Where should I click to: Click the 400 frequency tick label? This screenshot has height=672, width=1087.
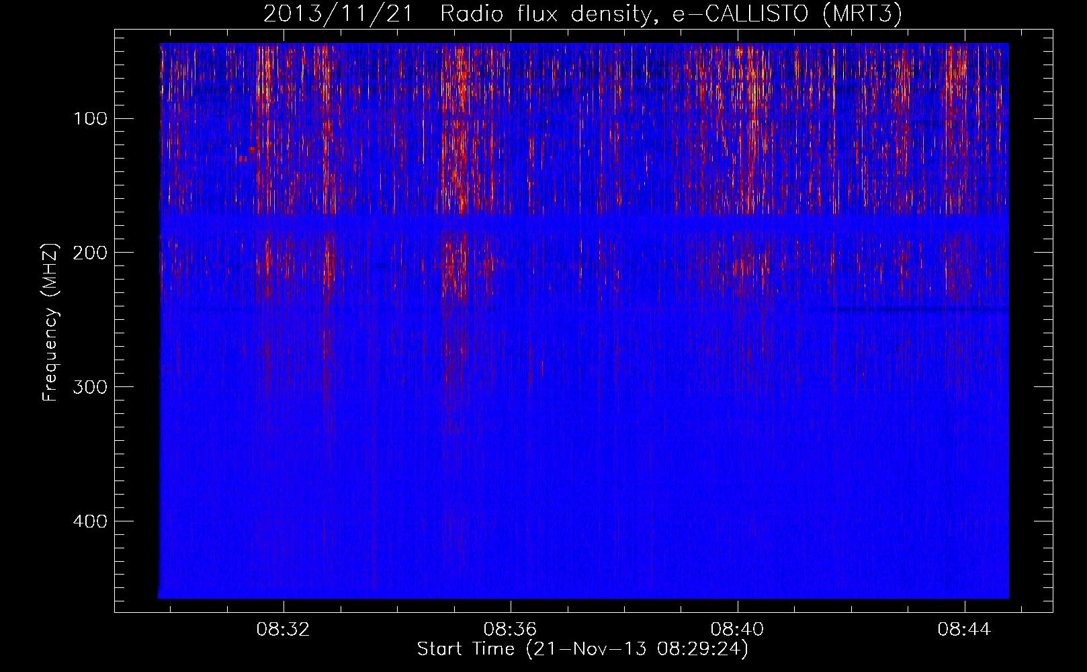tap(91, 521)
